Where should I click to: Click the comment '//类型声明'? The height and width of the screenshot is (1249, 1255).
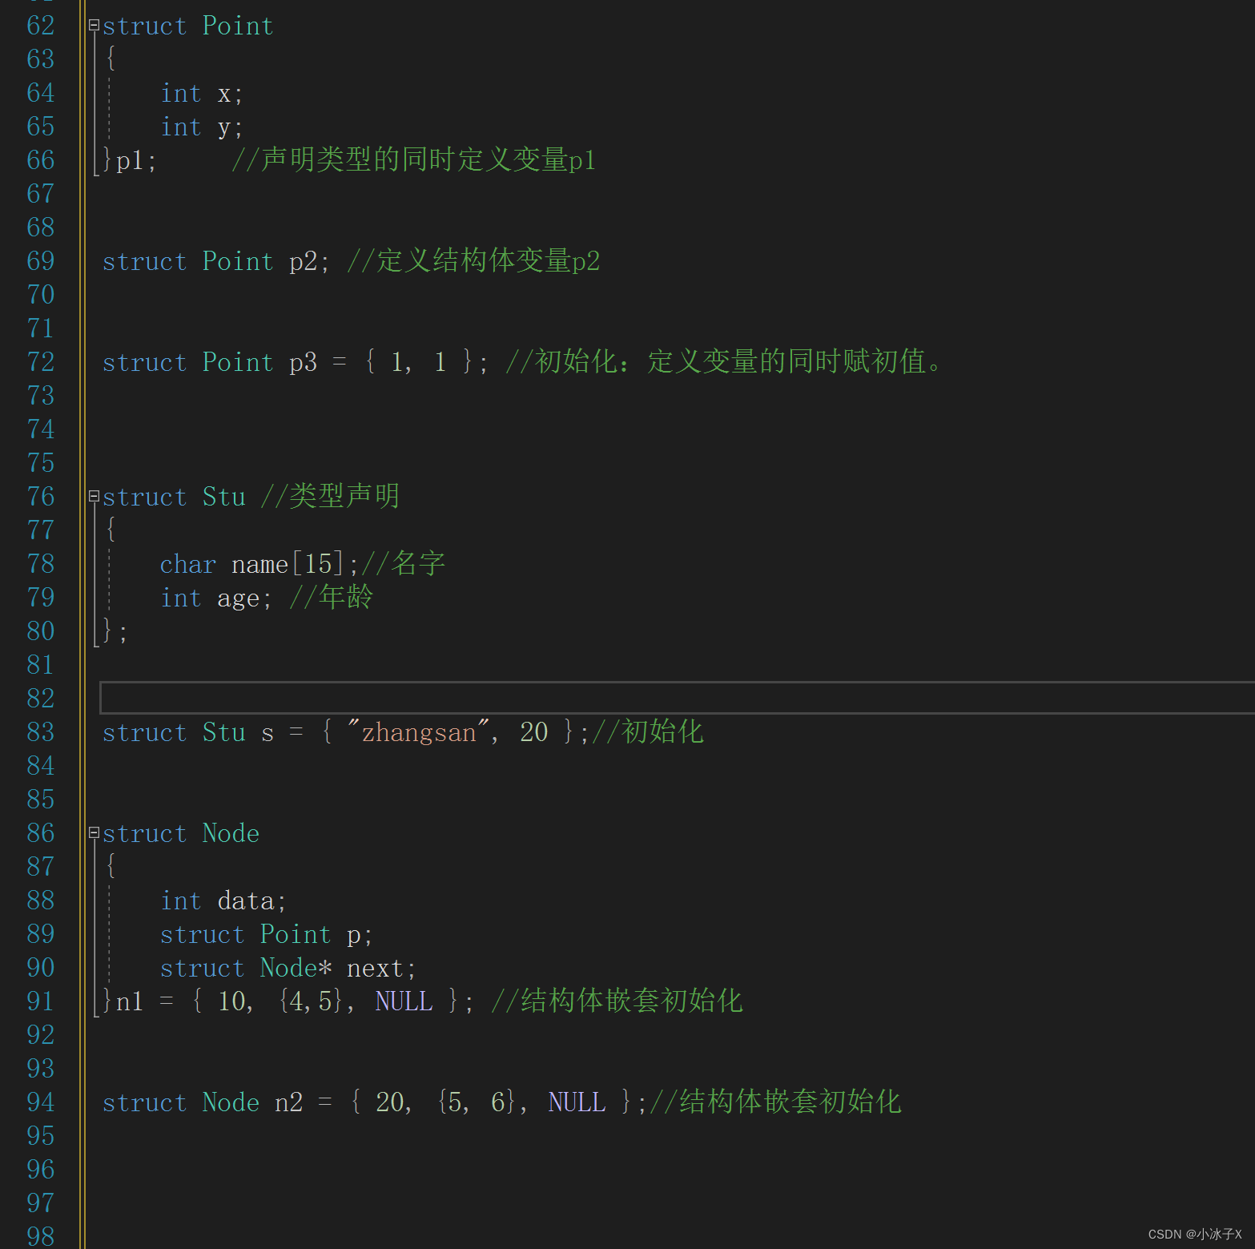point(330,497)
